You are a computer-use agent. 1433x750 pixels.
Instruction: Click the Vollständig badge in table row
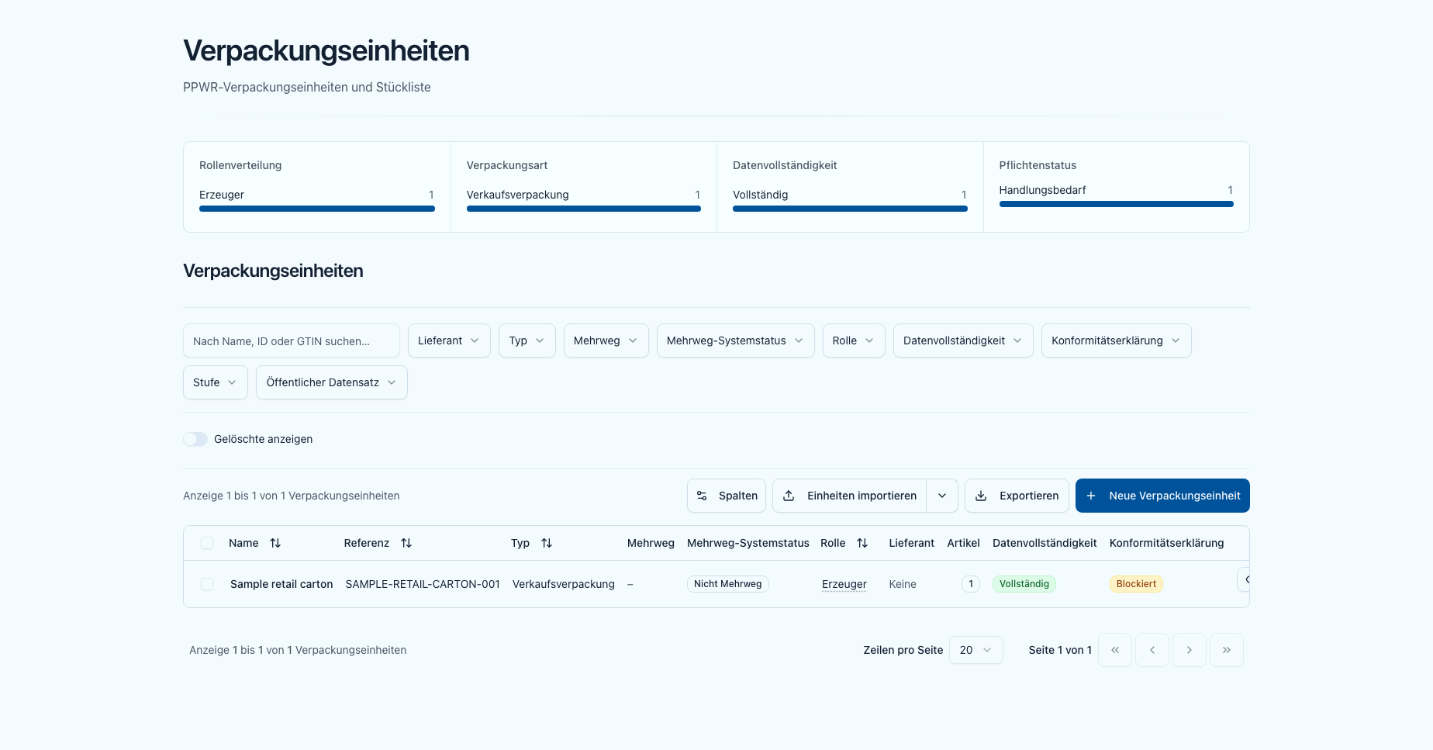(x=1024, y=584)
